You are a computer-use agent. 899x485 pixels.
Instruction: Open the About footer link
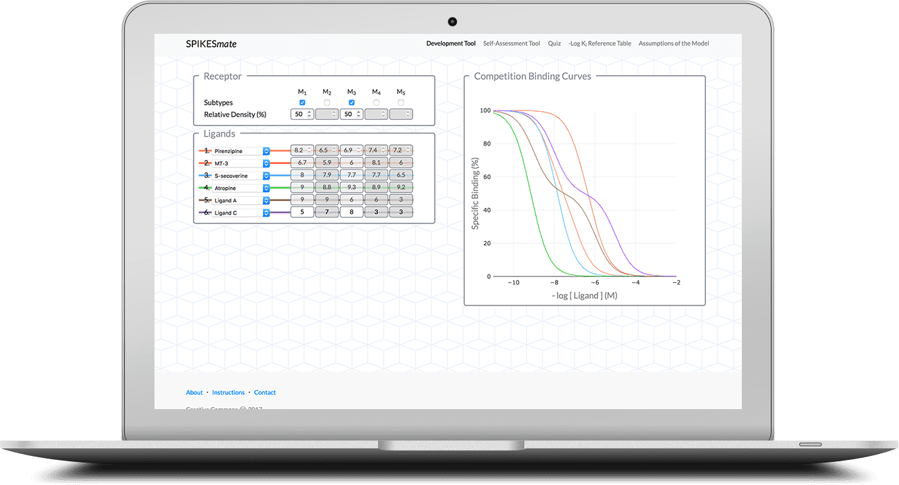coord(194,393)
